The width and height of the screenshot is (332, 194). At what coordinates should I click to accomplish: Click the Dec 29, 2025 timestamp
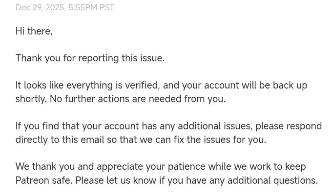coord(65,8)
